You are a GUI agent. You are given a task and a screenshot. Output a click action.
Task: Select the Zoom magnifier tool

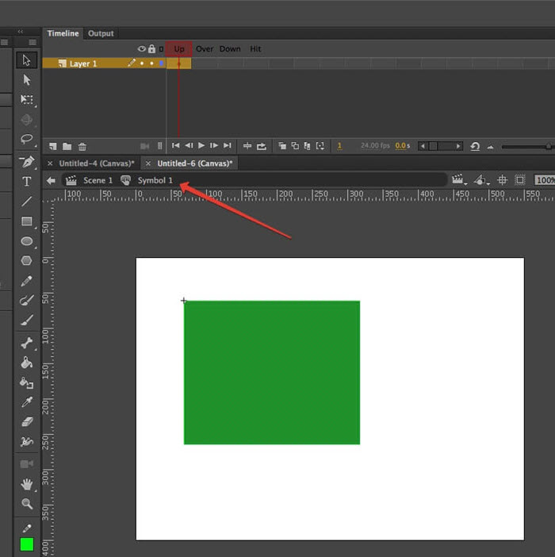26,504
